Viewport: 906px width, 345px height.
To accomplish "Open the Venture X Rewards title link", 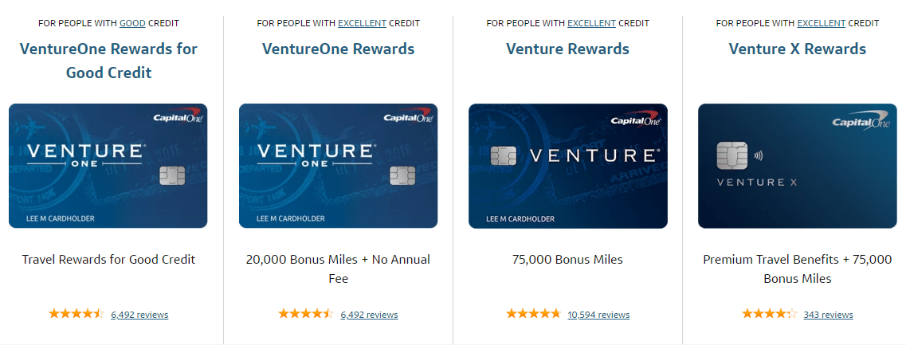I will tap(797, 49).
